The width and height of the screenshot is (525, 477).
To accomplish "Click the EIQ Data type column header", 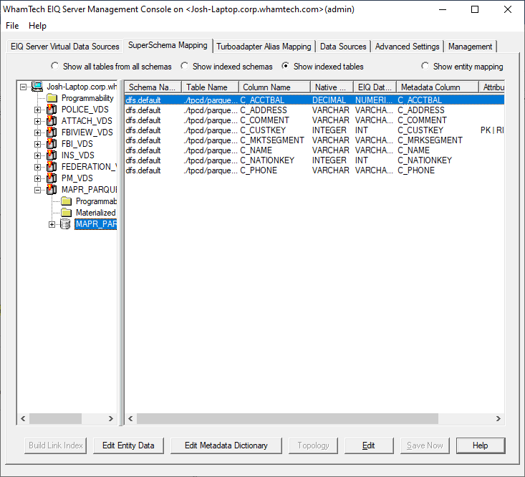I will (x=375, y=87).
